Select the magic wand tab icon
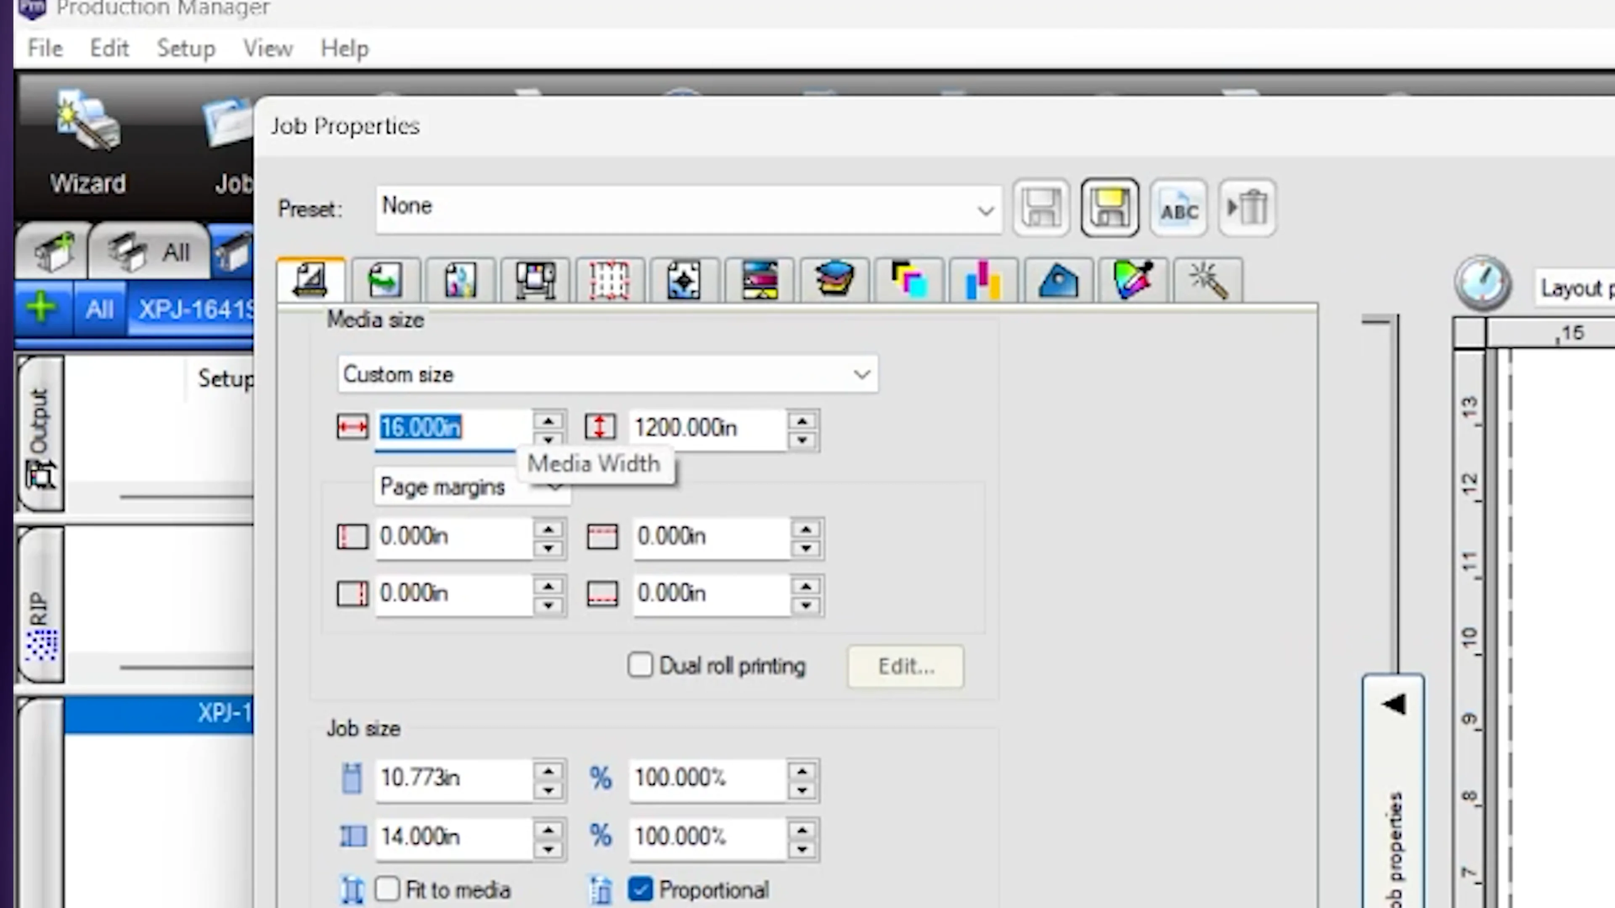 (1208, 280)
